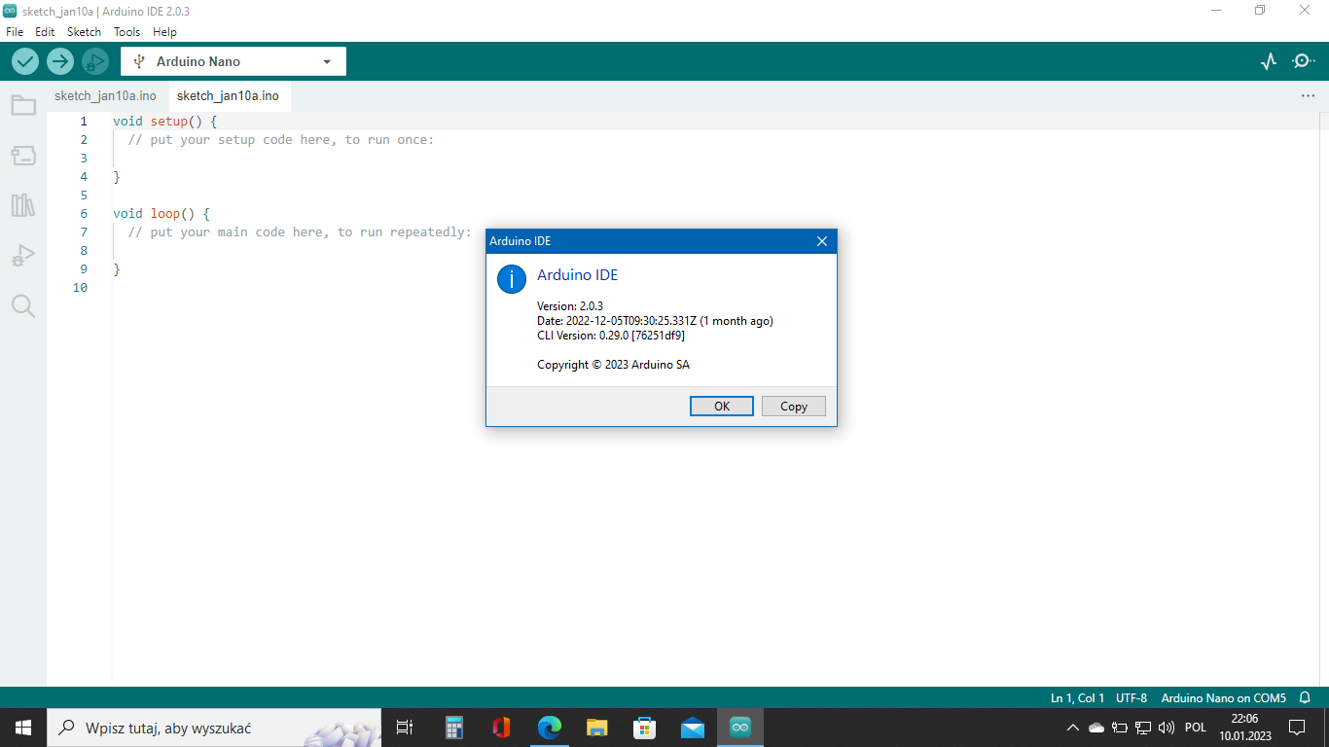This screenshot has height=747, width=1329.
Task: Click the main code comment on line 7
Action: [300, 232]
